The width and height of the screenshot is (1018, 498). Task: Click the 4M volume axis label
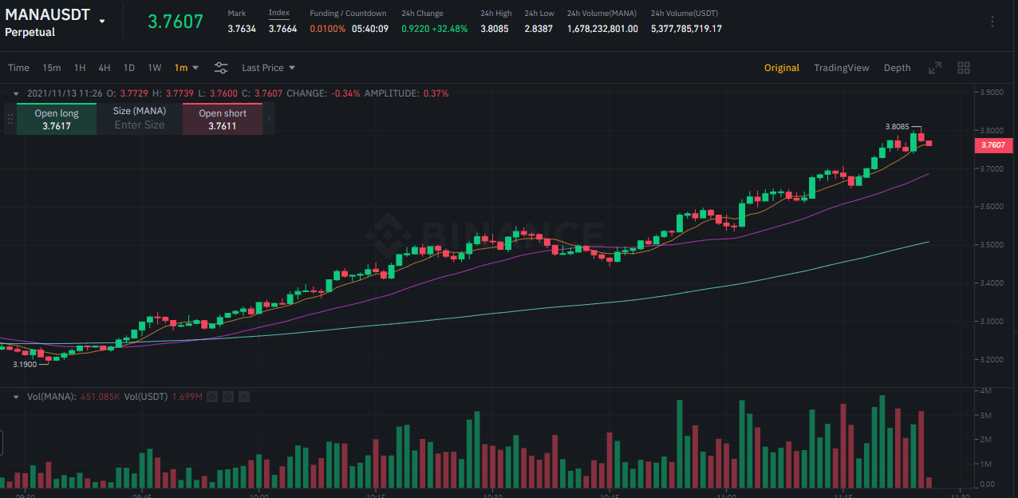(x=985, y=390)
